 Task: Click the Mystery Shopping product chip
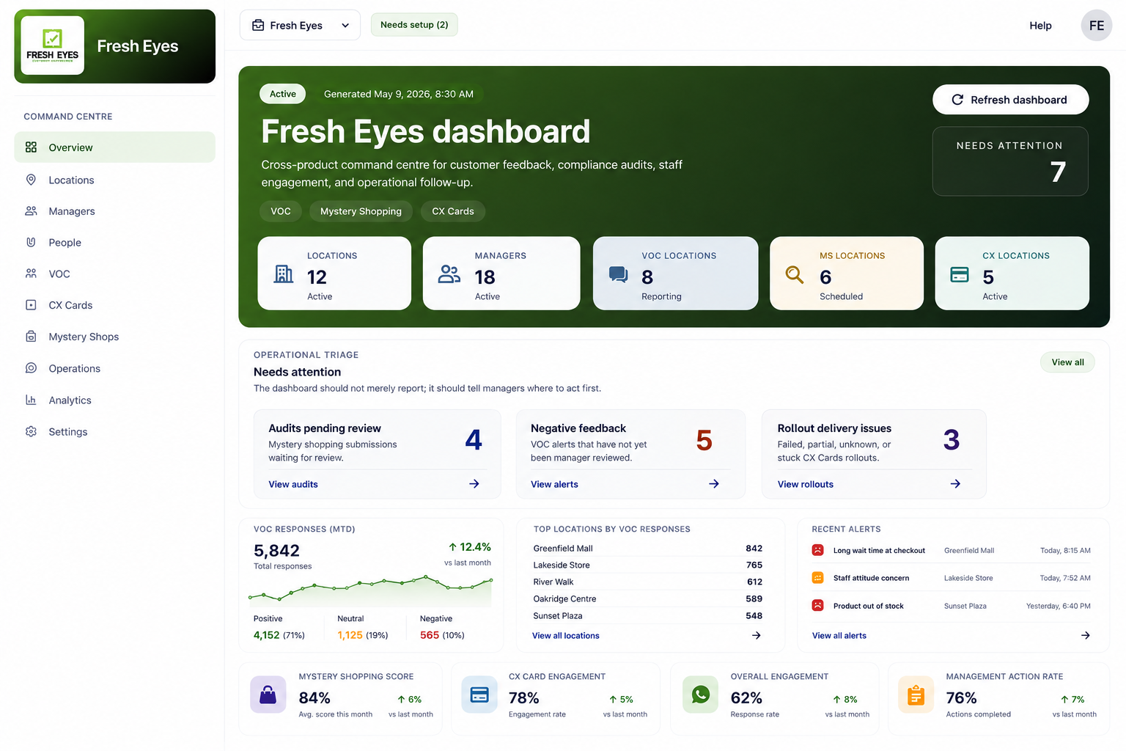pyautogui.click(x=361, y=211)
